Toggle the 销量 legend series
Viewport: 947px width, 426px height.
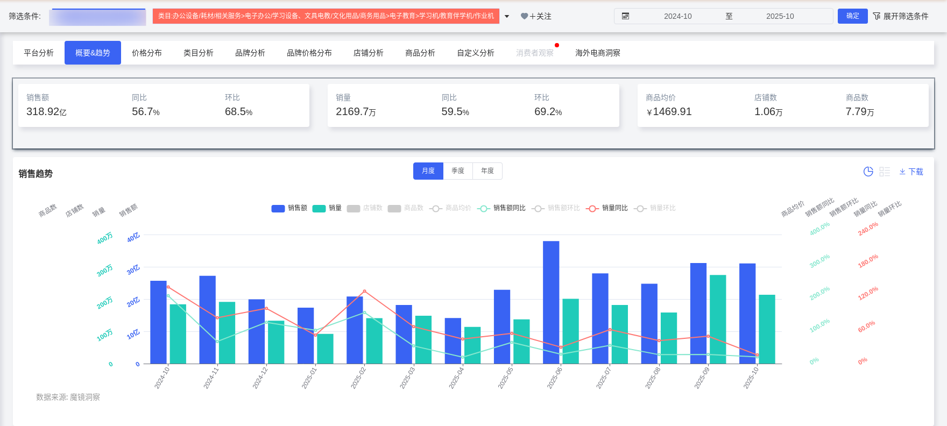327,208
